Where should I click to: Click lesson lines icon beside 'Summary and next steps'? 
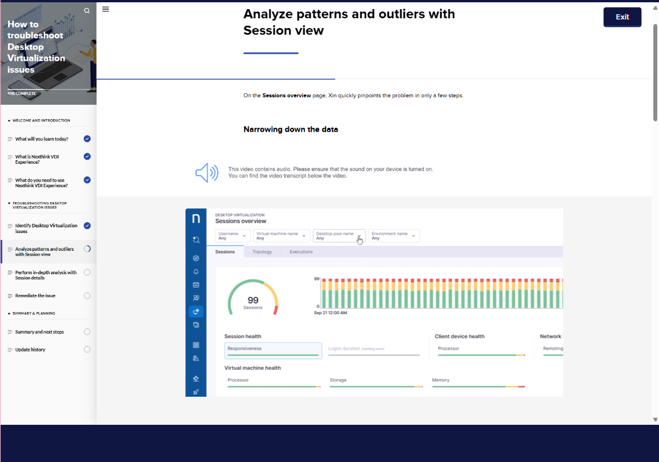tap(10, 332)
